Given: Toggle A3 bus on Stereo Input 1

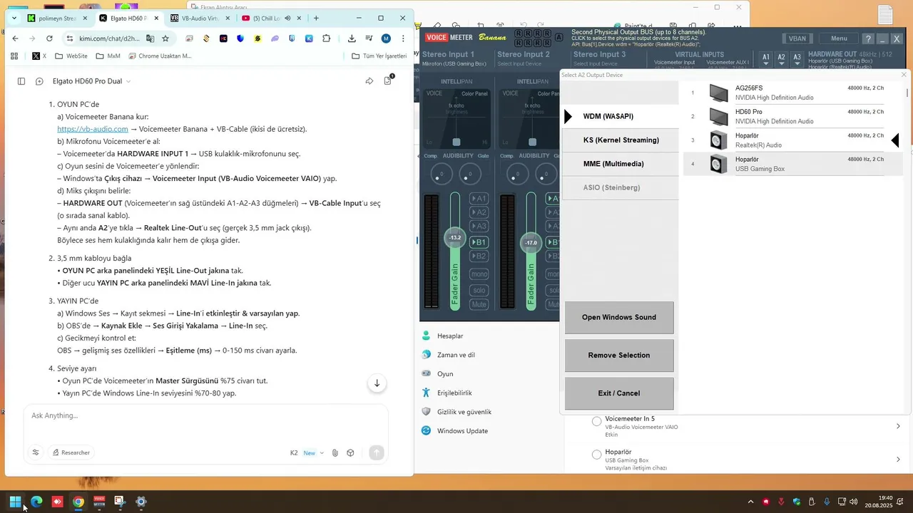Looking at the screenshot, I should (480, 227).
